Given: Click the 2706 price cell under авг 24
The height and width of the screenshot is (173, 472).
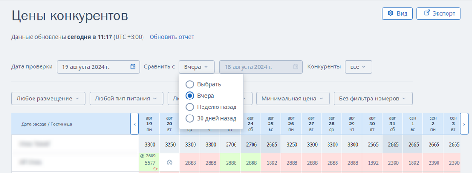Looking at the screenshot, I should pos(251,144).
